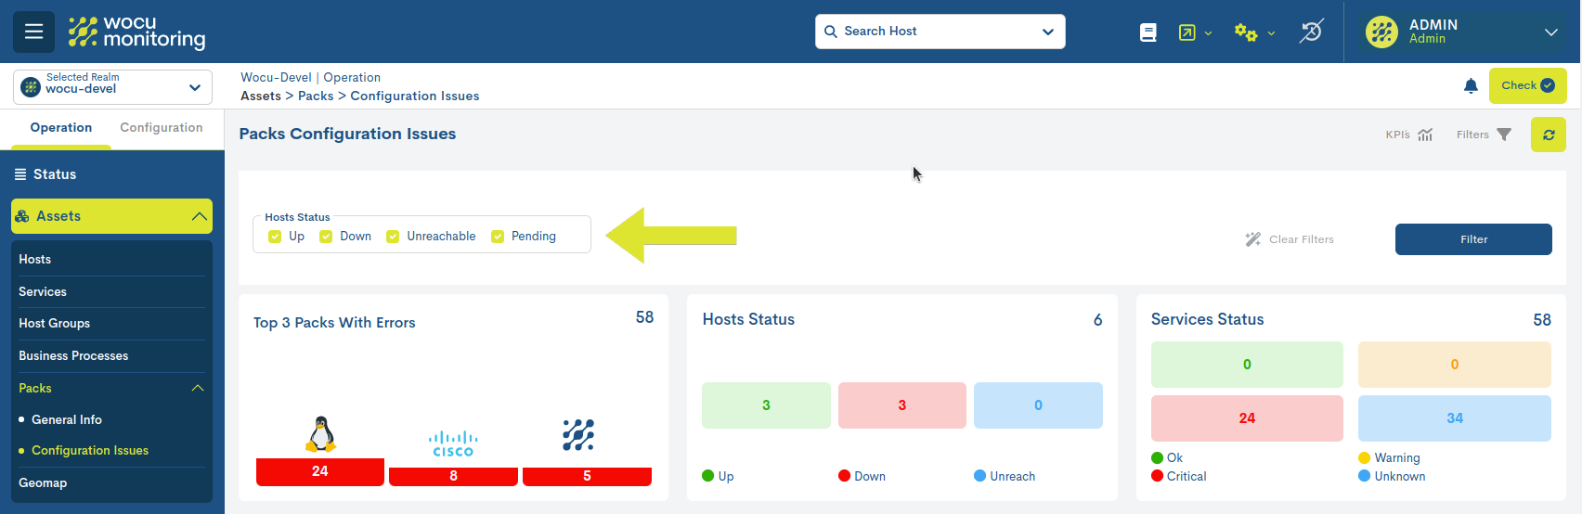Open the settings gears icon
This screenshot has width=1582, height=514.
(1246, 32)
